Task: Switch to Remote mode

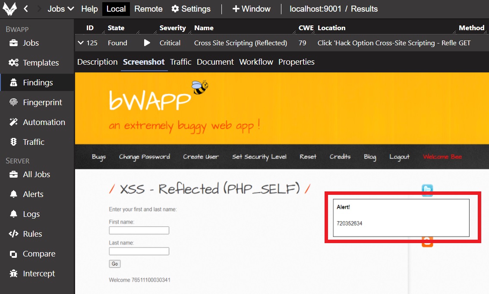Action: click(x=148, y=9)
